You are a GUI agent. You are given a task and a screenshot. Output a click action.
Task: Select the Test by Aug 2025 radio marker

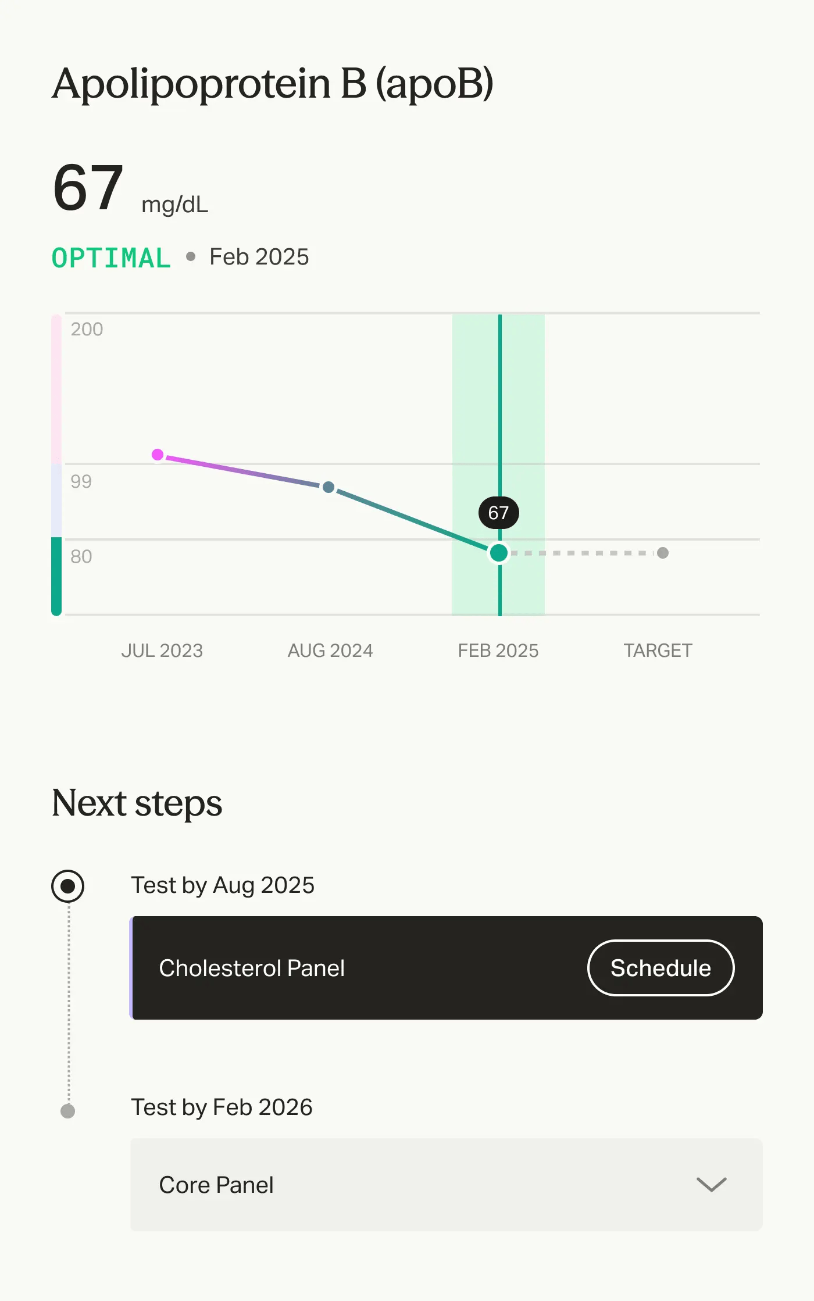(68, 886)
